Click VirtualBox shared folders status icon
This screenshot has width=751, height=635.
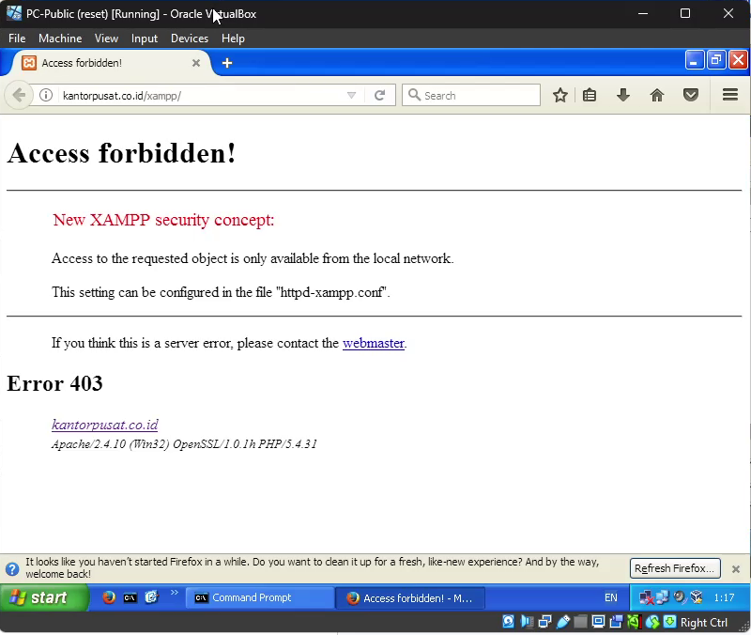click(x=580, y=622)
